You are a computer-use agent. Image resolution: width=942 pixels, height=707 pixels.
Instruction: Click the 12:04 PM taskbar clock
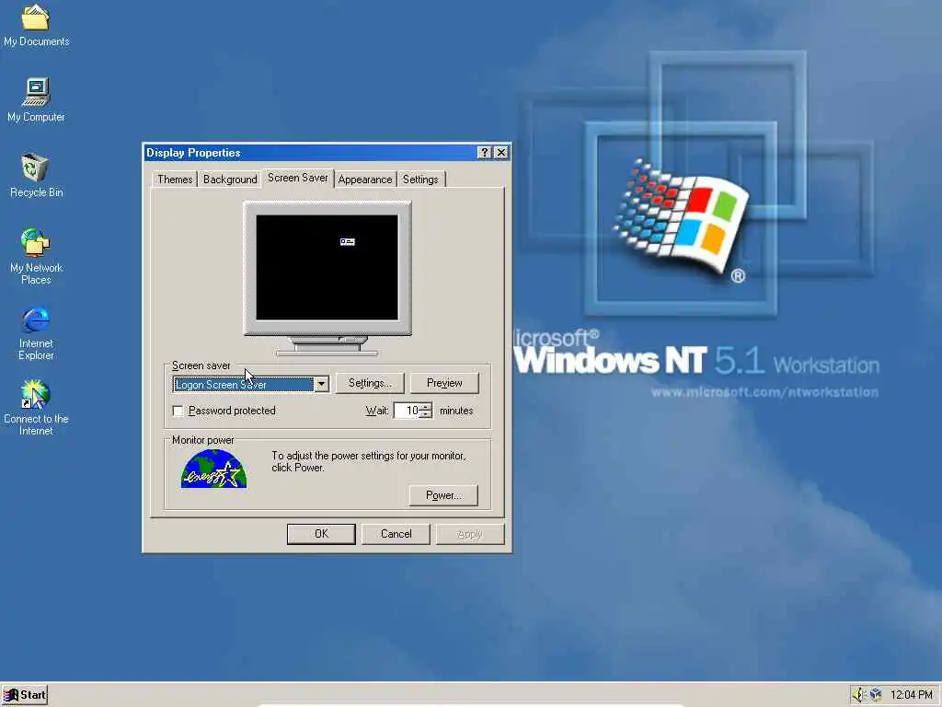(x=912, y=695)
